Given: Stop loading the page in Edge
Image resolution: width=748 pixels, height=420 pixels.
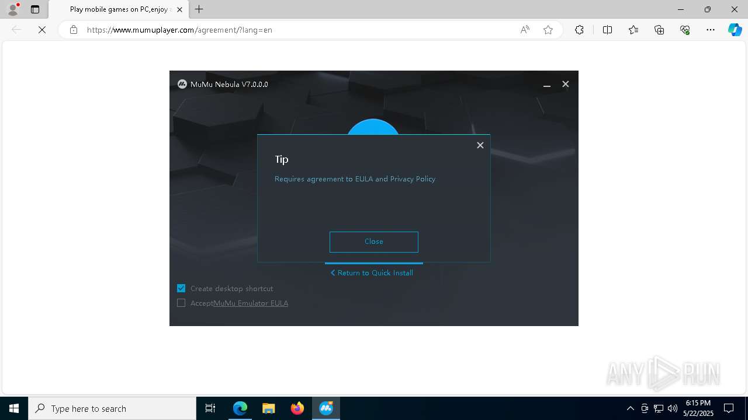Looking at the screenshot, I should point(42,30).
